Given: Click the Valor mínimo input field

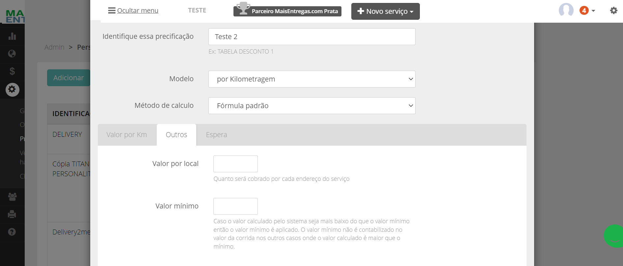Looking at the screenshot, I should click(235, 206).
